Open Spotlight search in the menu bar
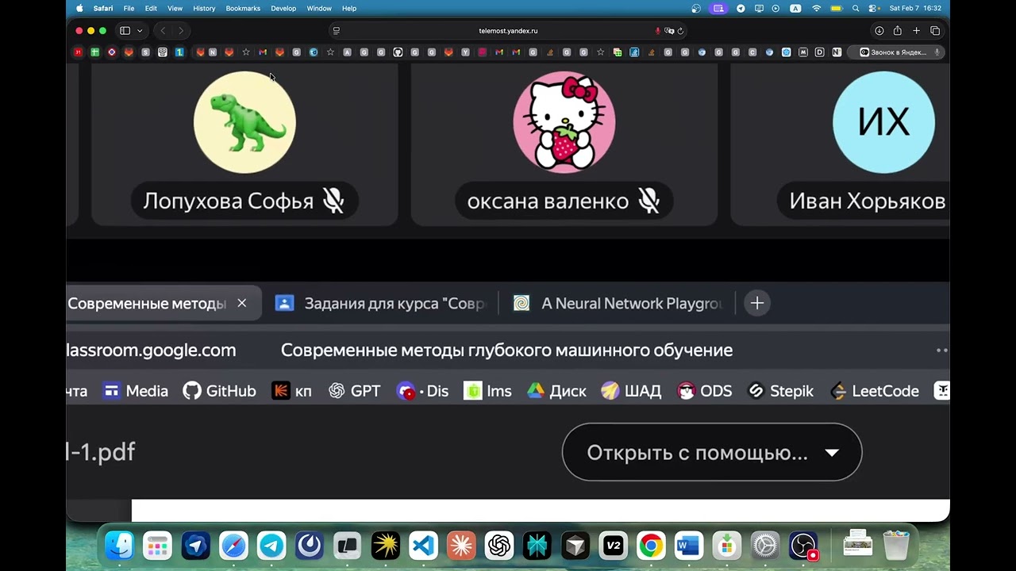1016x571 pixels. (856, 8)
